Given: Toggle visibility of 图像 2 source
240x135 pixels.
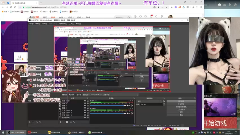Looking at the screenshot, I should point(85,108).
